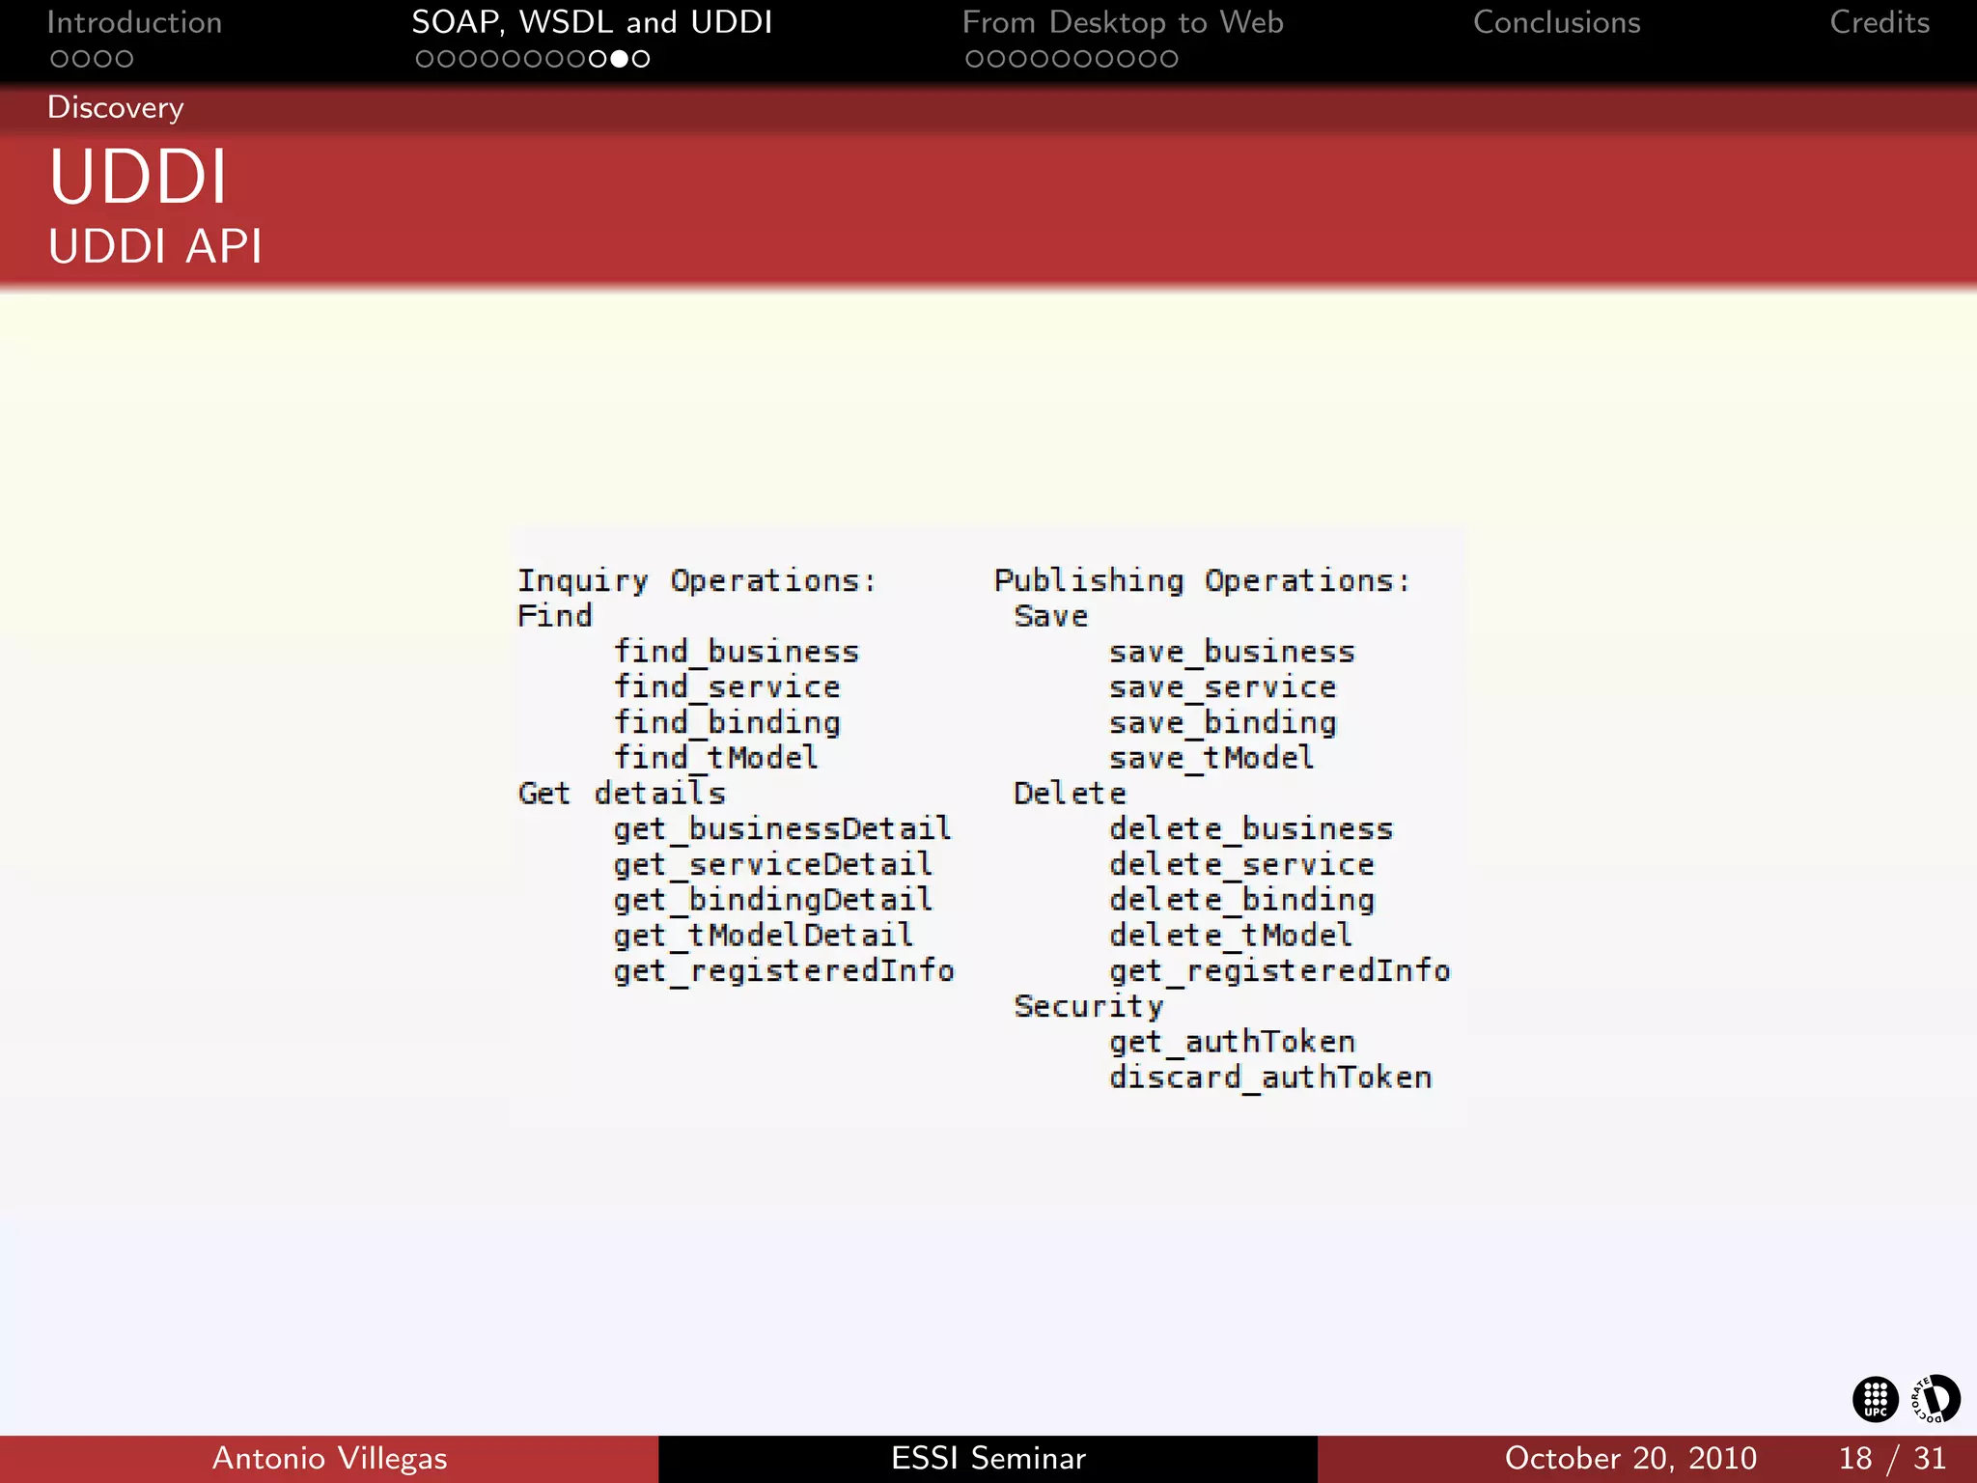The width and height of the screenshot is (1977, 1483).
Task: Click the October 20, 2010 date
Action: (x=1630, y=1458)
